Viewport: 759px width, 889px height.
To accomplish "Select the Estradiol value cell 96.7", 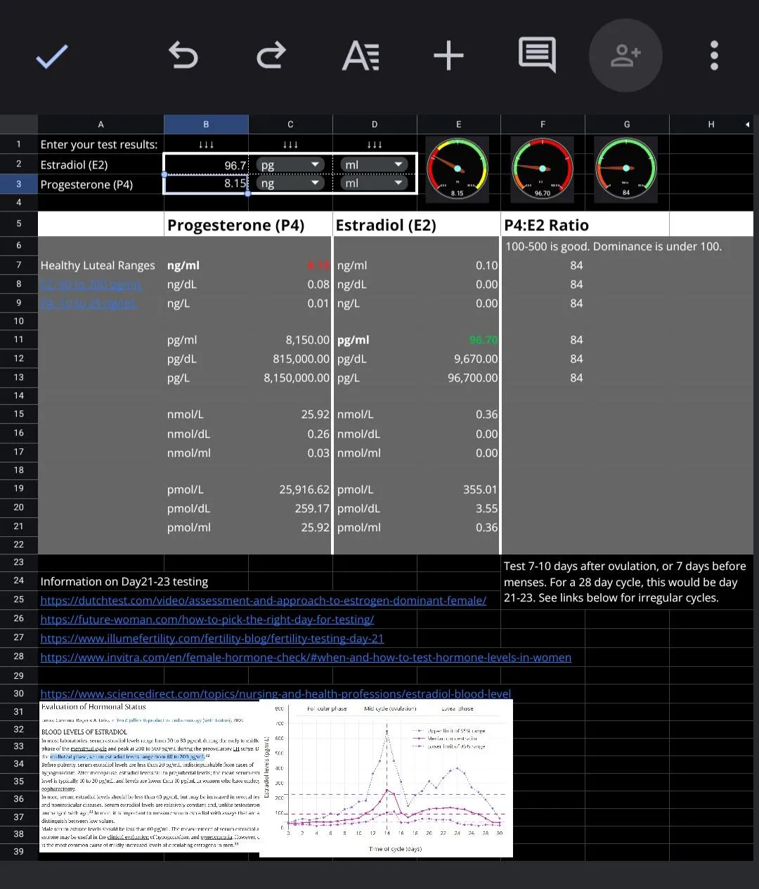I will point(206,164).
